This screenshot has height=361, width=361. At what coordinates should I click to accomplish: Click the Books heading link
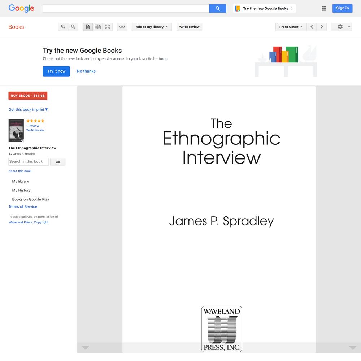(x=16, y=27)
